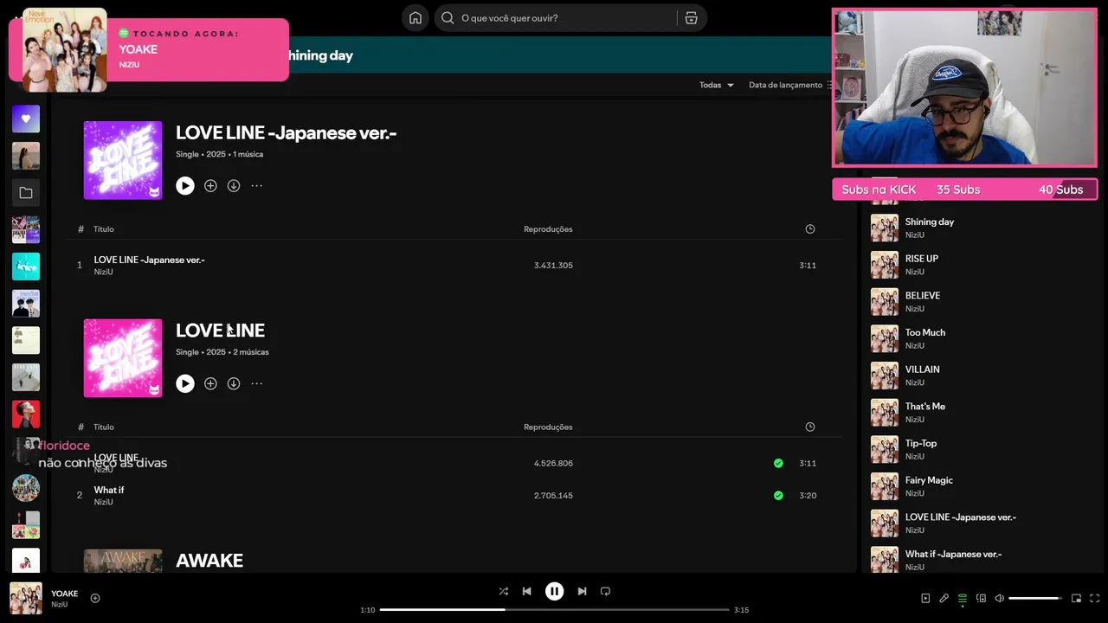Show lyrics with the microphone icon
This screenshot has height=623, width=1108.
tap(944, 599)
